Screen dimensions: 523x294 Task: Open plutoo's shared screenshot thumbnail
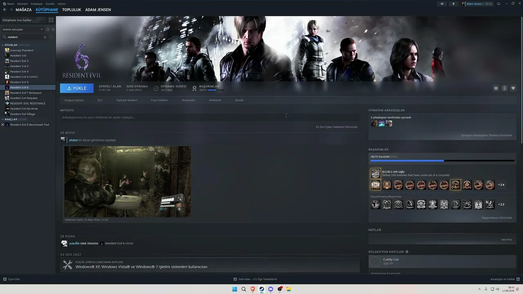pyautogui.click(x=127, y=181)
